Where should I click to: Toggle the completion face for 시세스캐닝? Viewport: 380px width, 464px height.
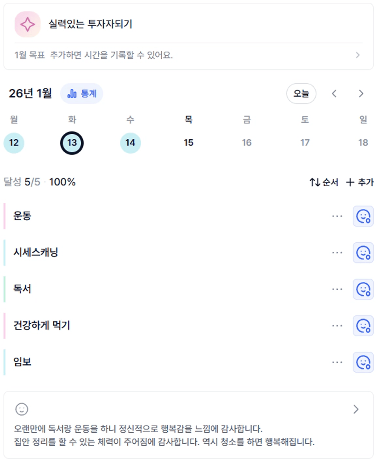click(363, 252)
